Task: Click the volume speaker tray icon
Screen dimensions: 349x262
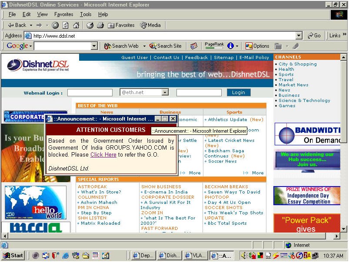Action: tap(243, 256)
